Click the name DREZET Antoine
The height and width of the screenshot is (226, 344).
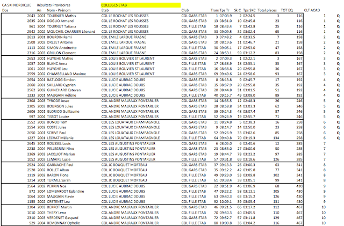[x=60, y=42]
